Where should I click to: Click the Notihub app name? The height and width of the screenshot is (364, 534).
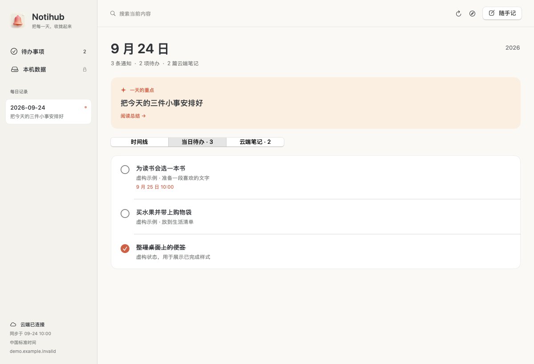48,17
